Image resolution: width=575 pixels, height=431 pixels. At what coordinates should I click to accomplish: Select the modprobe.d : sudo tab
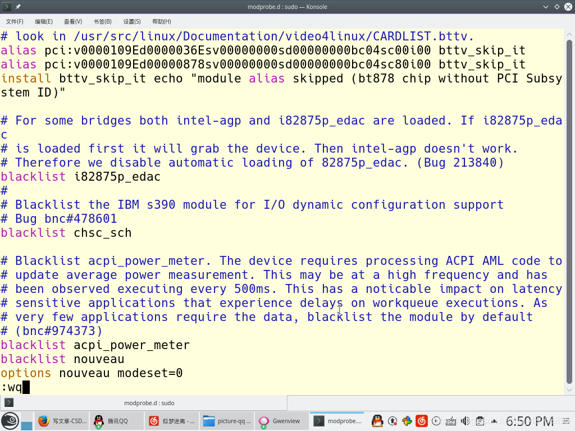click(x=143, y=403)
